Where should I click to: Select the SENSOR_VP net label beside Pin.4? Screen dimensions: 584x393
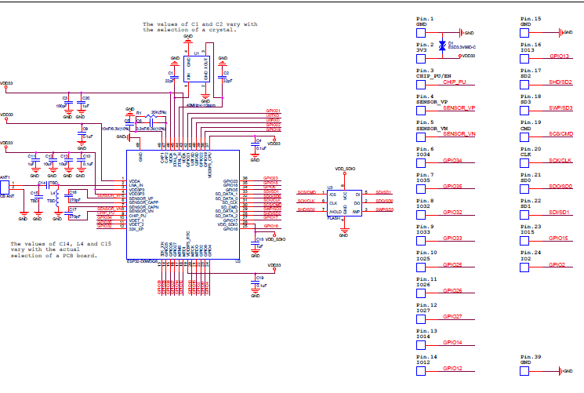click(459, 107)
